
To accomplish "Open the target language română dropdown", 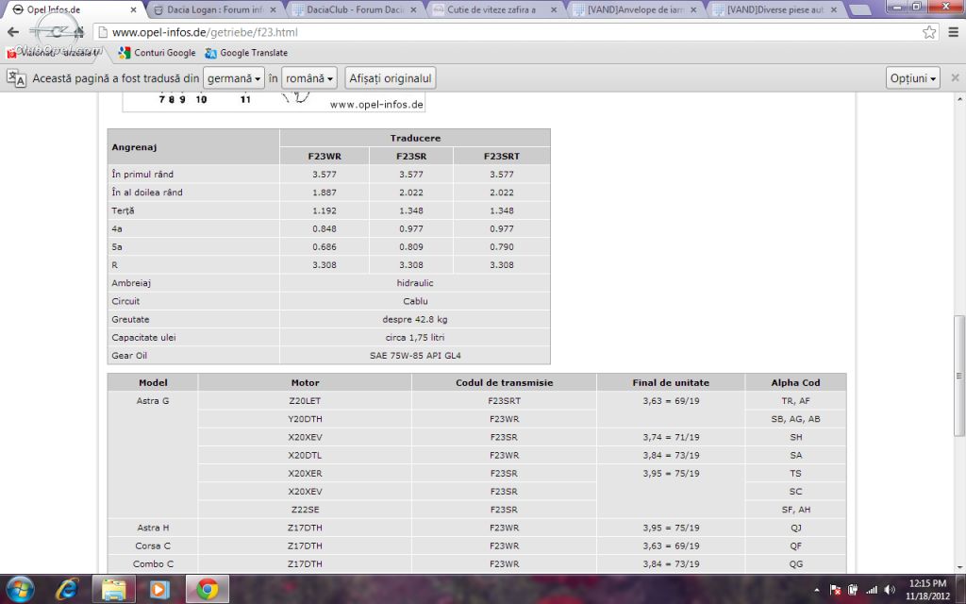I will [309, 78].
